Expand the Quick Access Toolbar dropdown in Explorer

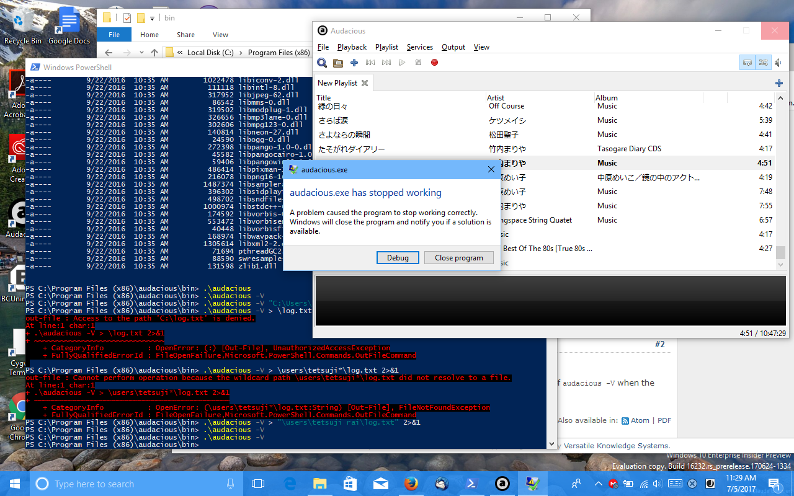coord(152,19)
